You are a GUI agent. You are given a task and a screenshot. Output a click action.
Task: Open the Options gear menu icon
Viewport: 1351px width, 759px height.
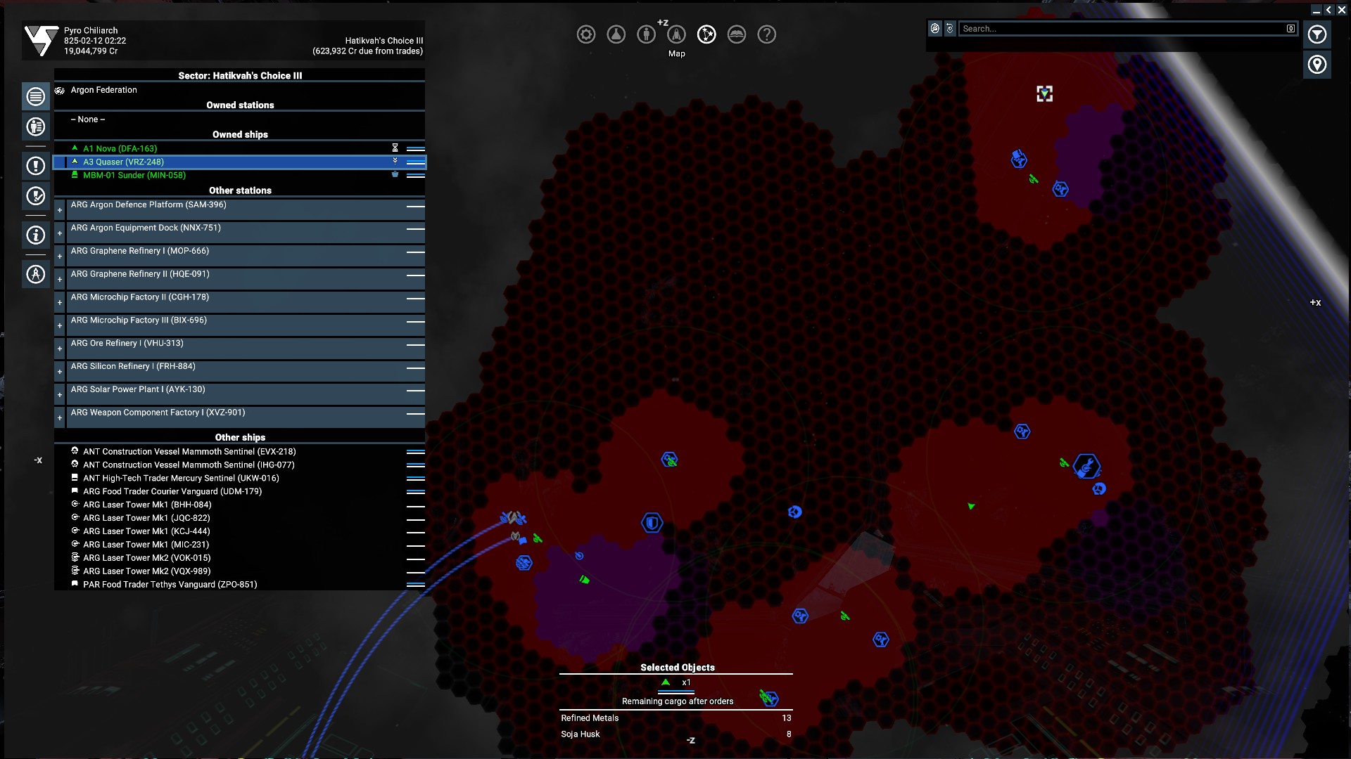(x=585, y=34)
